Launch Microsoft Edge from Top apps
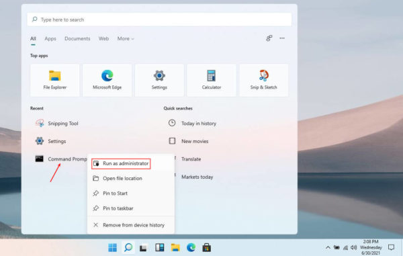Image resolution: width=403 pixels, height=256 pixels. (107, 80)
